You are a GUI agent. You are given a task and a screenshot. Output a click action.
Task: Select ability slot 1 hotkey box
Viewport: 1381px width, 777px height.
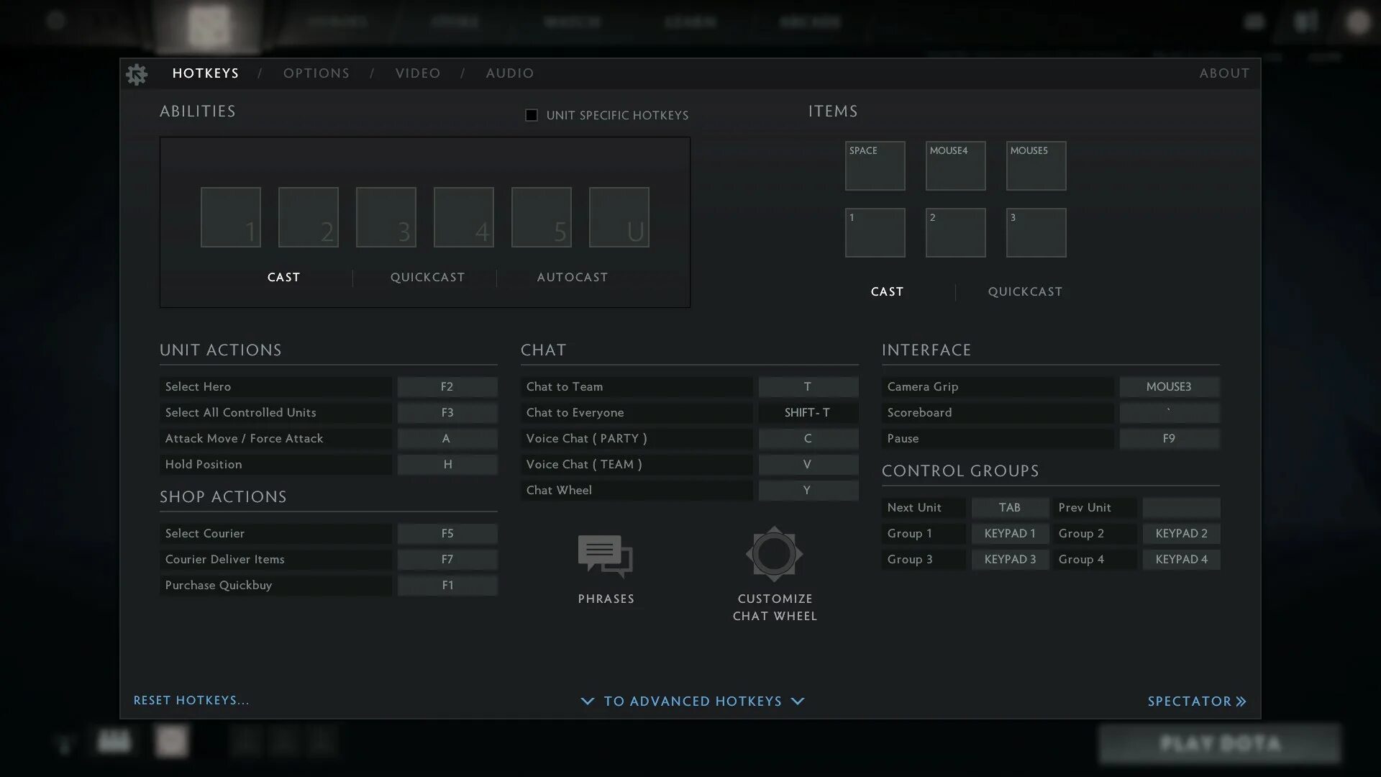230,217
